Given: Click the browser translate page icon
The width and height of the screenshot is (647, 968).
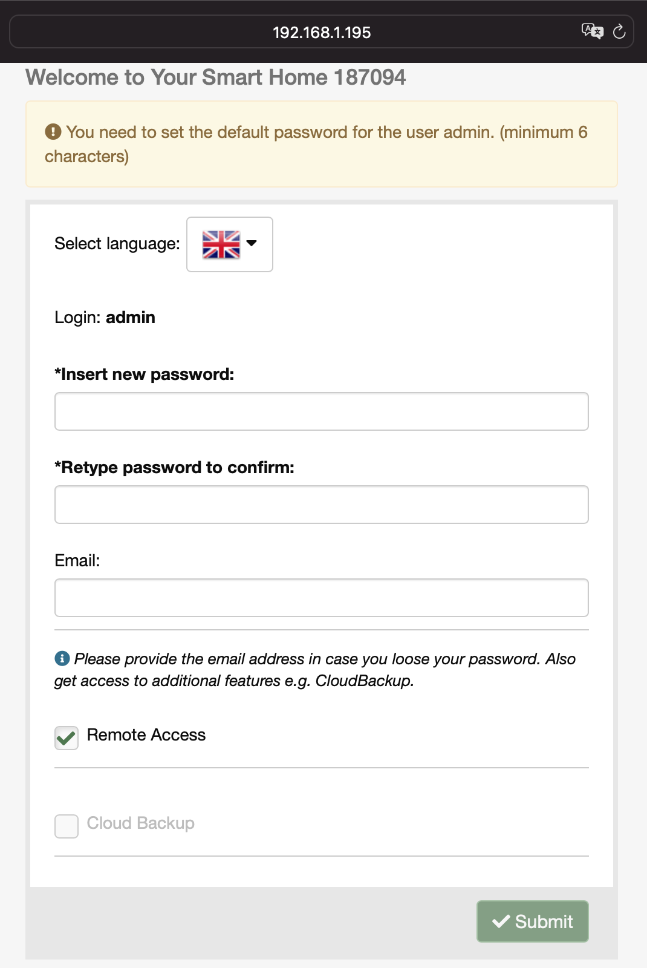Looking at the screenshot, I should pos(592,31).
